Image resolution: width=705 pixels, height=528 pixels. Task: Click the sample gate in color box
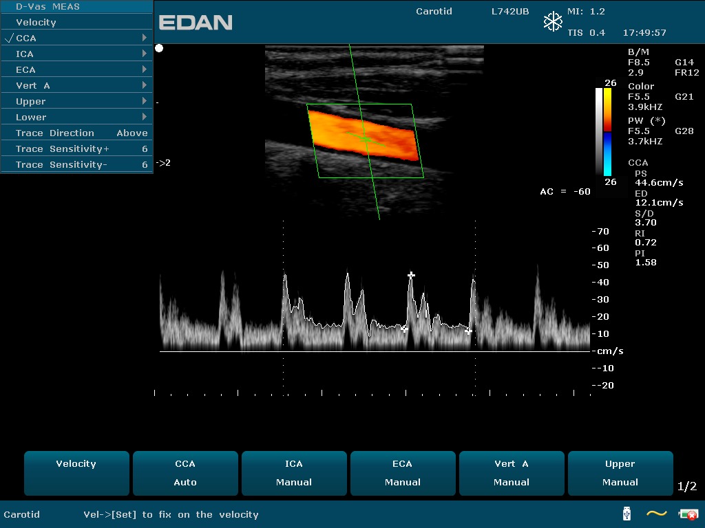pyautogui.click(x=366, y=140)
